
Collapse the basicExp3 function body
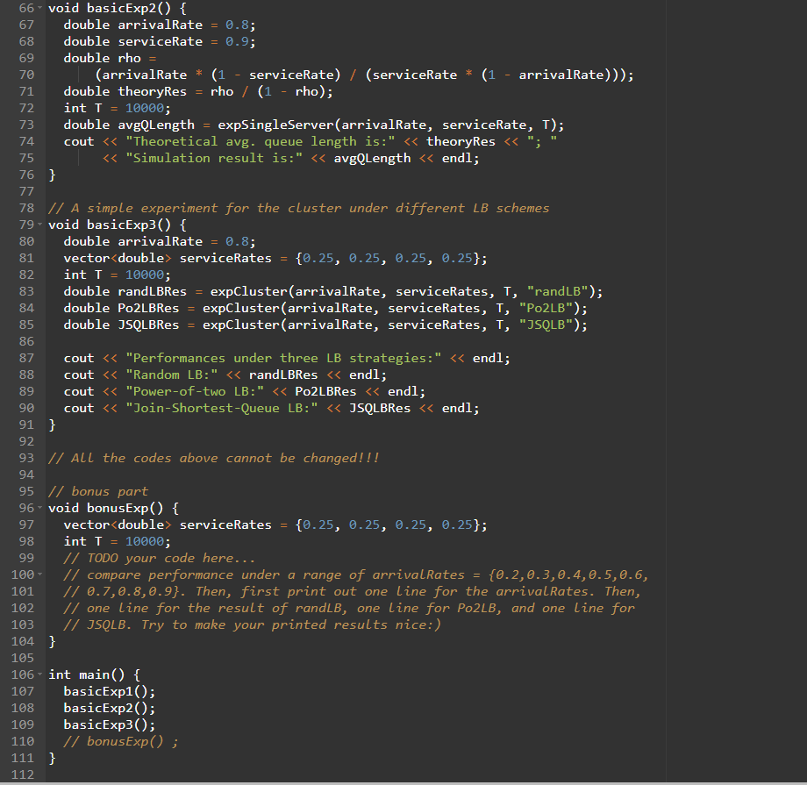click(x=41, y=225)
